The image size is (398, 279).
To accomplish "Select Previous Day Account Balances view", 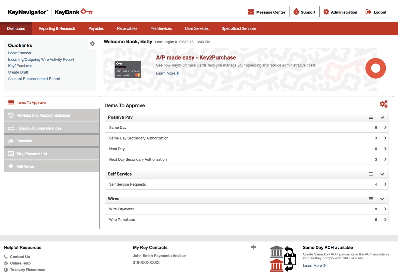I will click(52, 115).
